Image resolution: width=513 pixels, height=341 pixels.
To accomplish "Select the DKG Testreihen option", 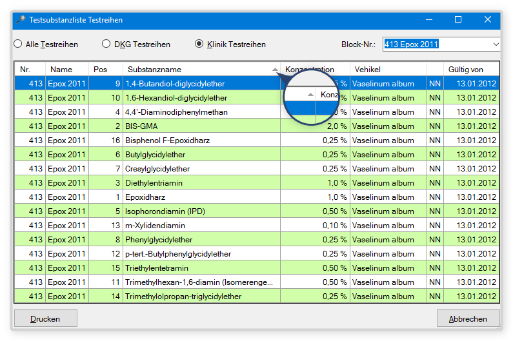I will click(106, 44).
